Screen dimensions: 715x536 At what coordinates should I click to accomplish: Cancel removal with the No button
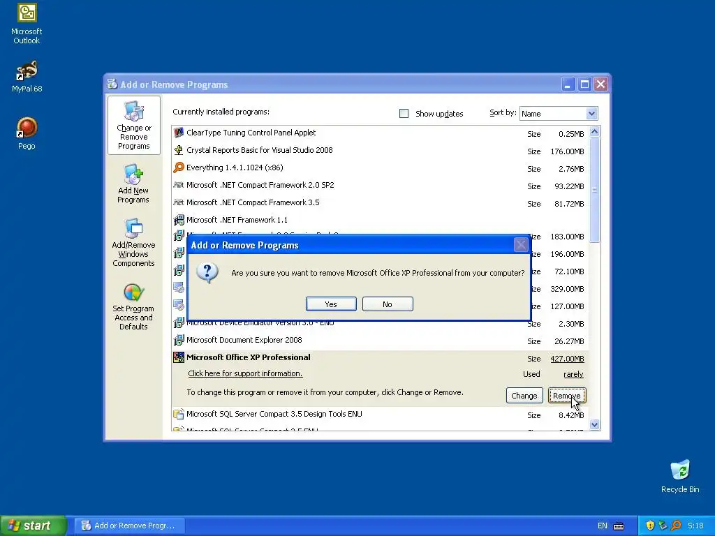(x=388, y=304)
